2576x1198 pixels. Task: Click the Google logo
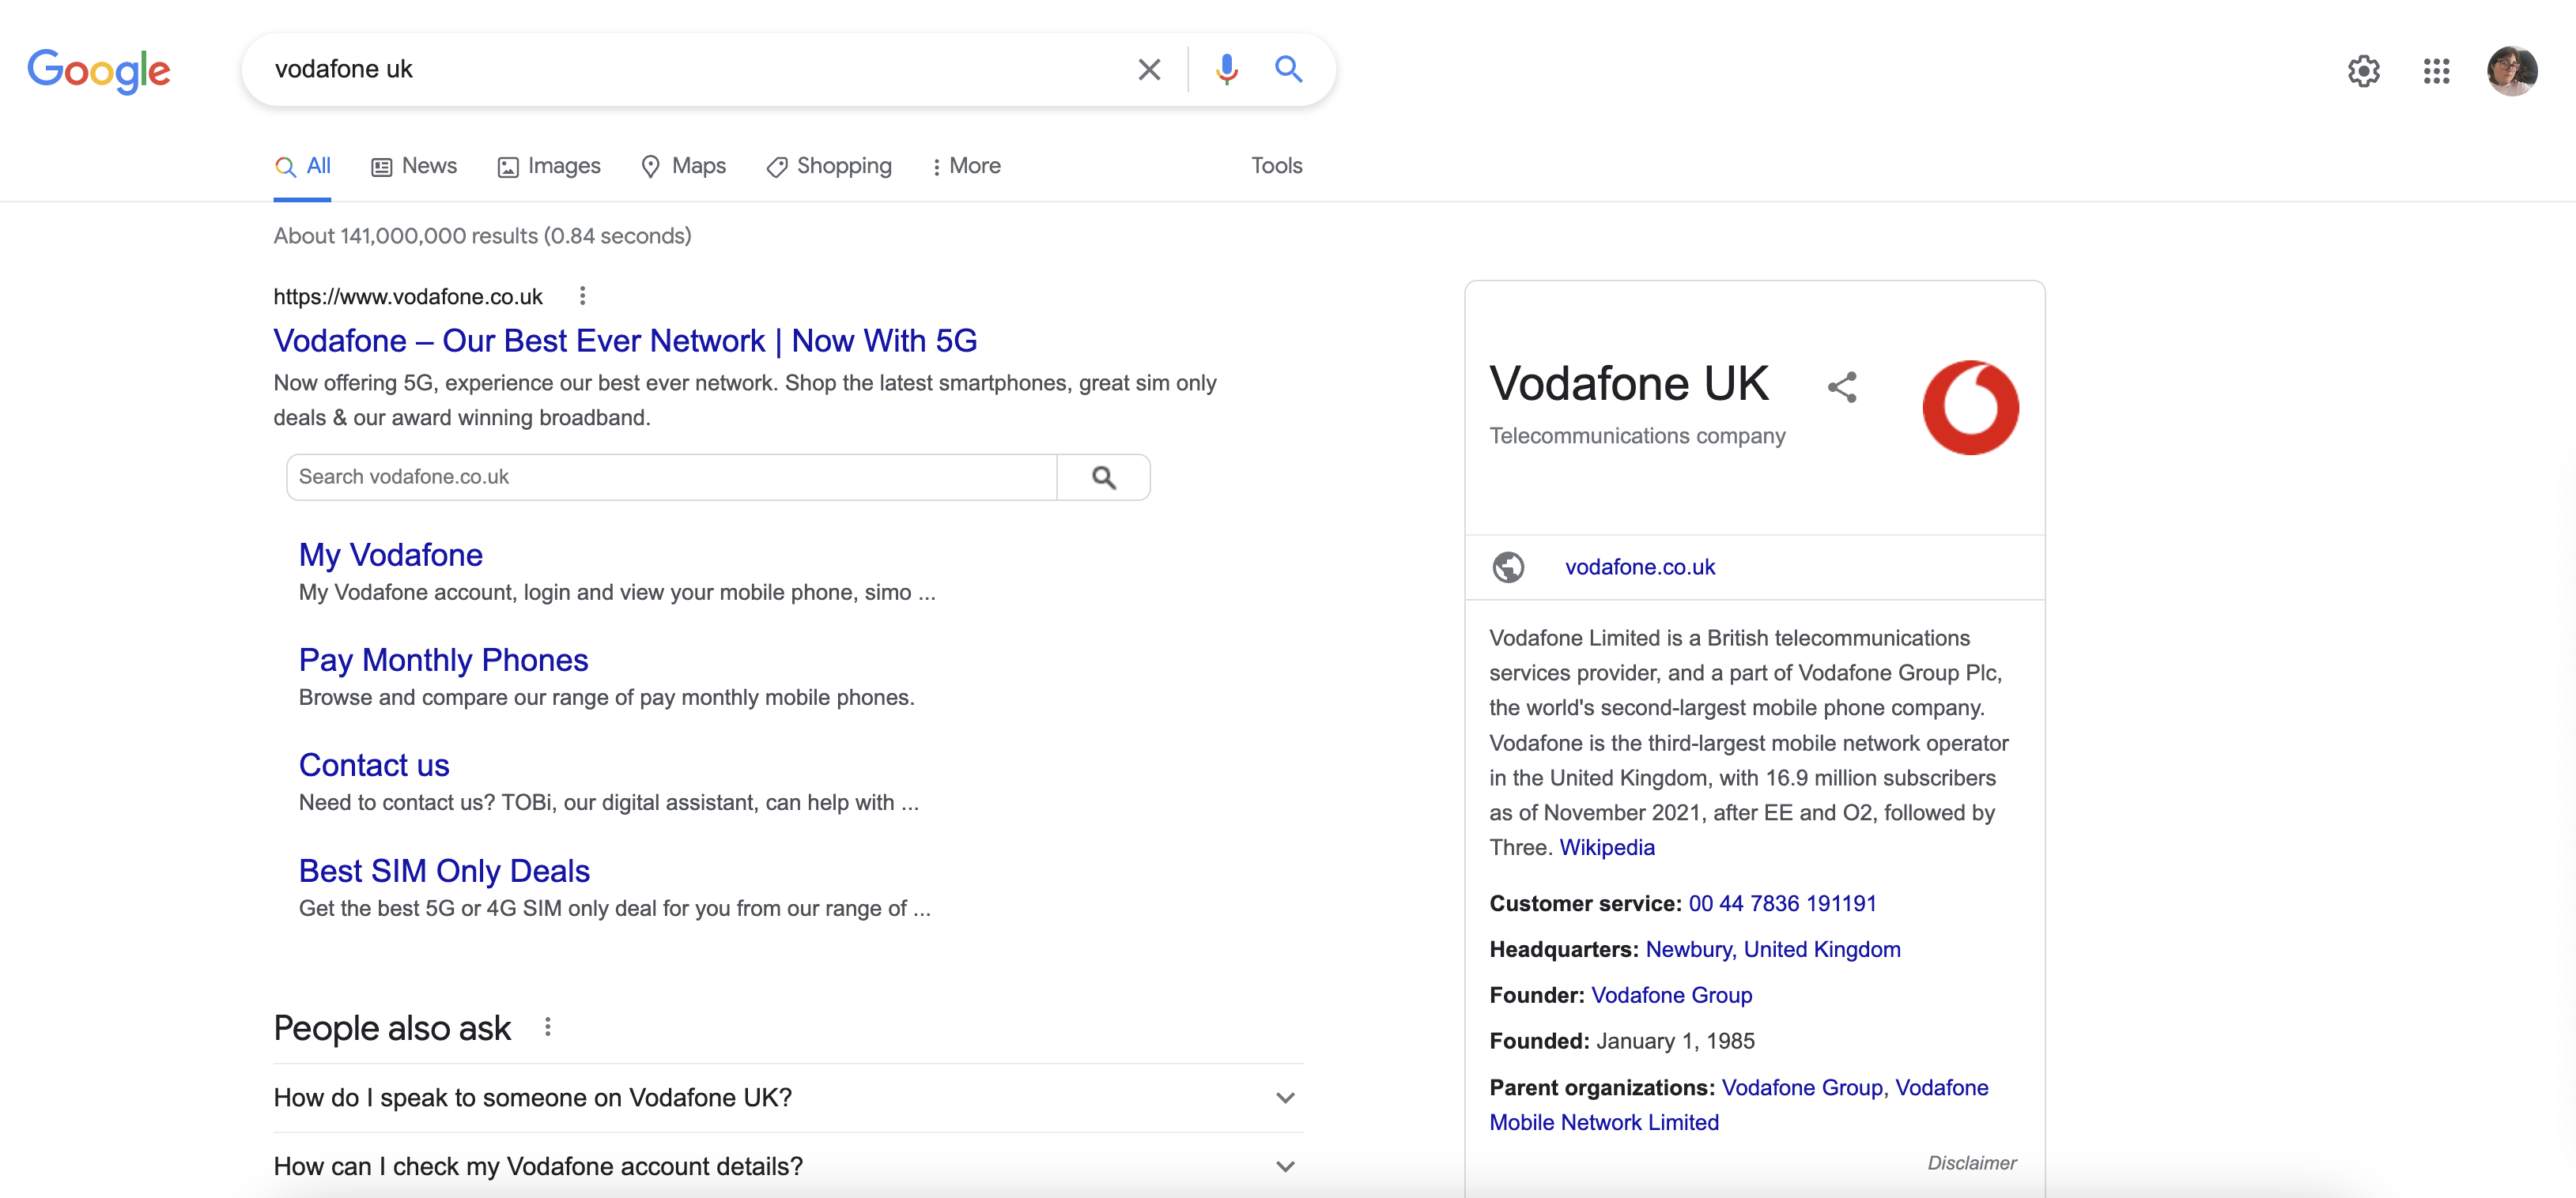[x=99, y=70]
